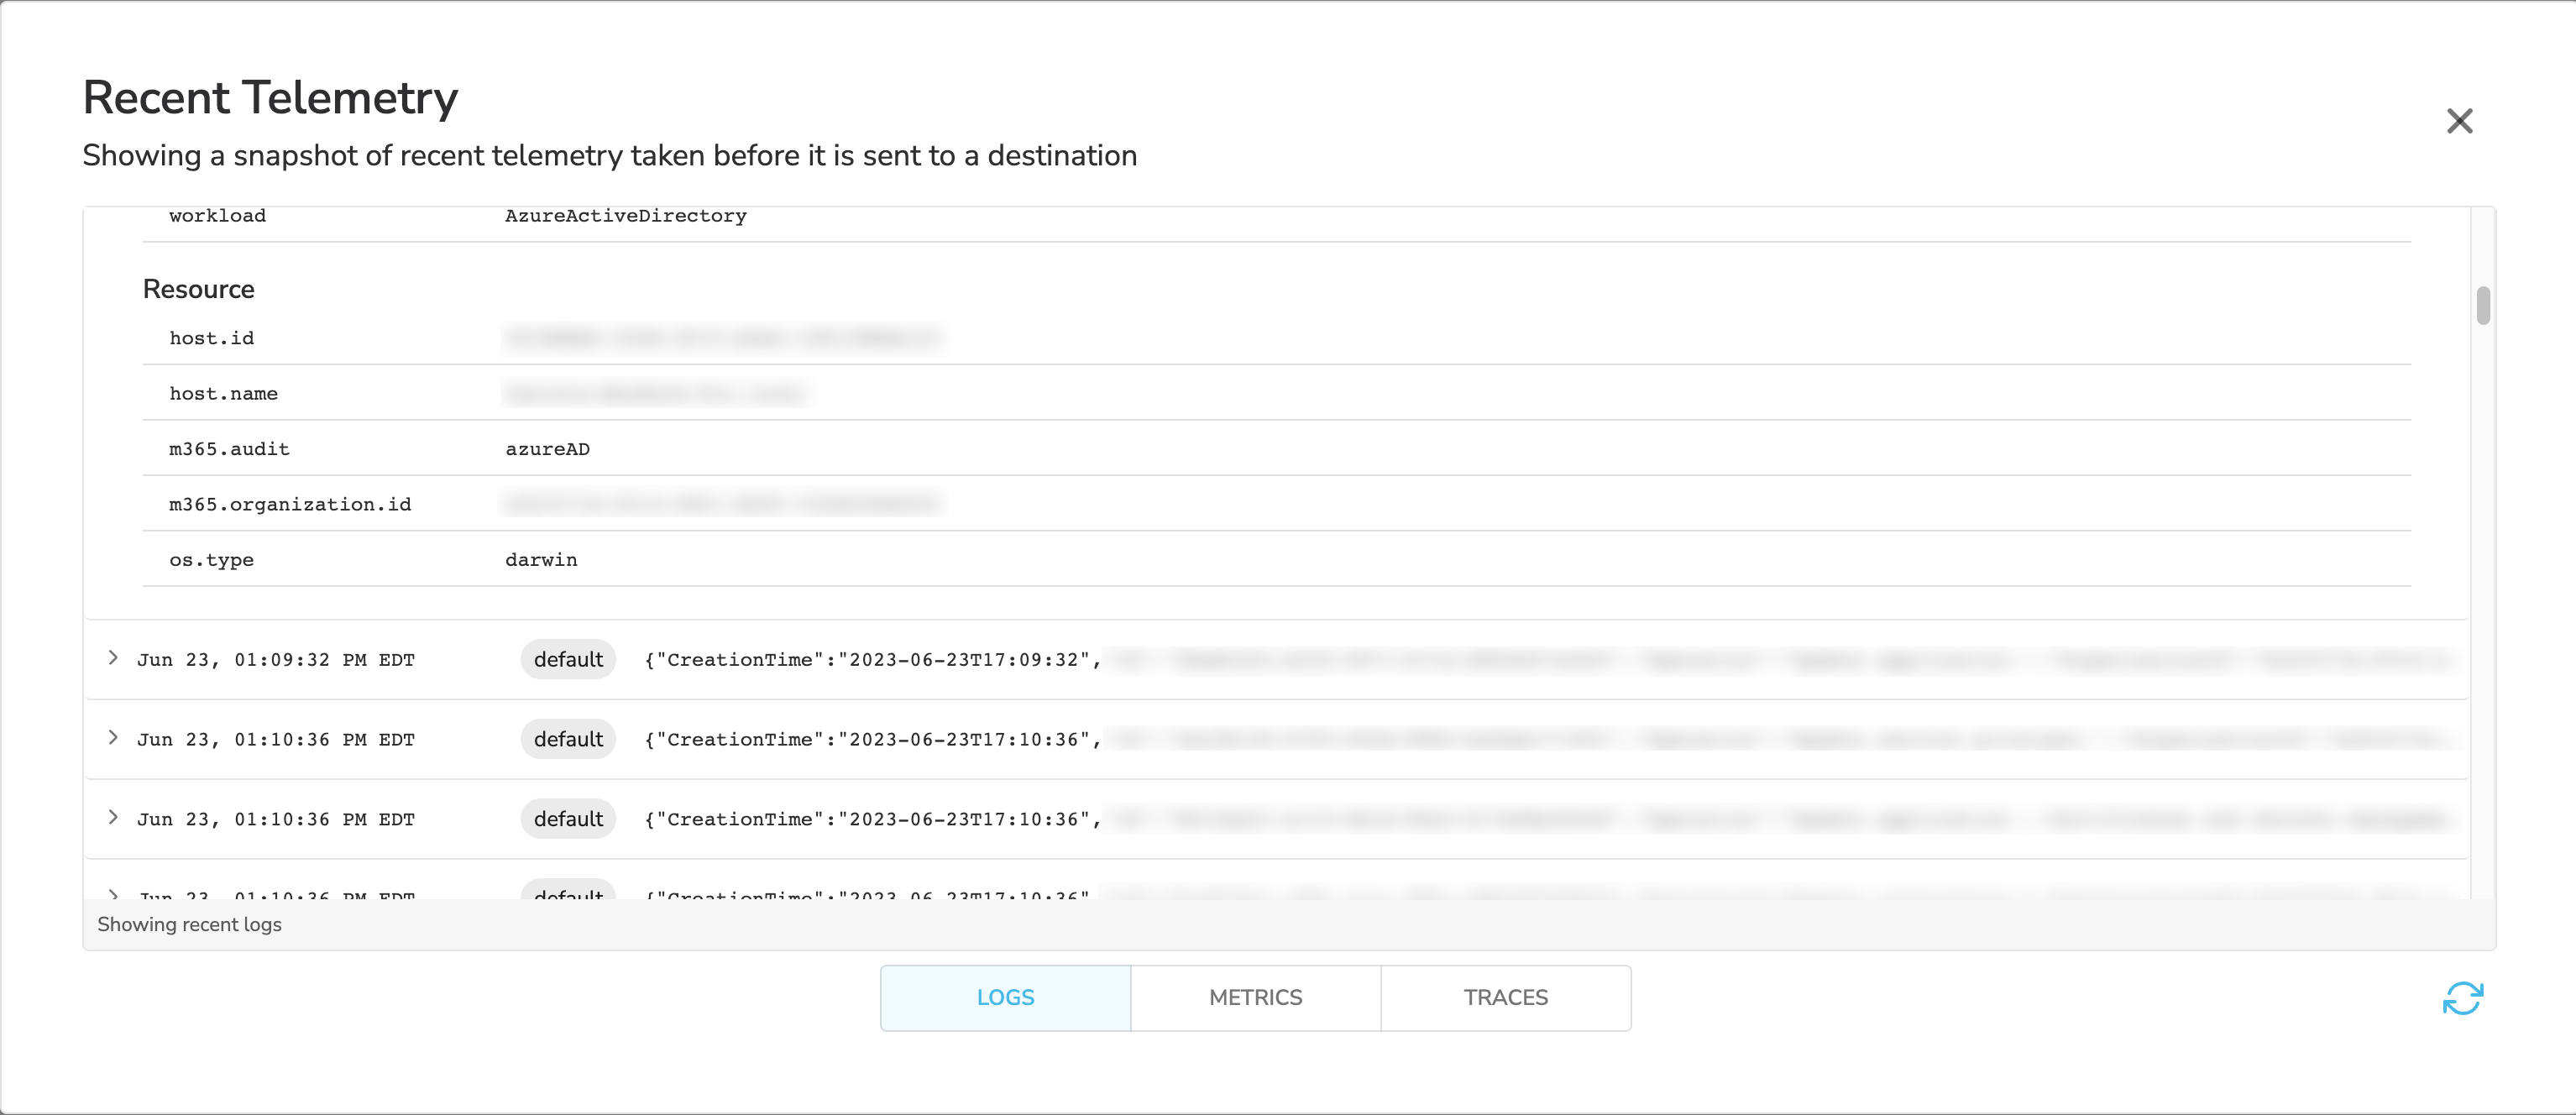Switch to the Metrics tab

1255,997
